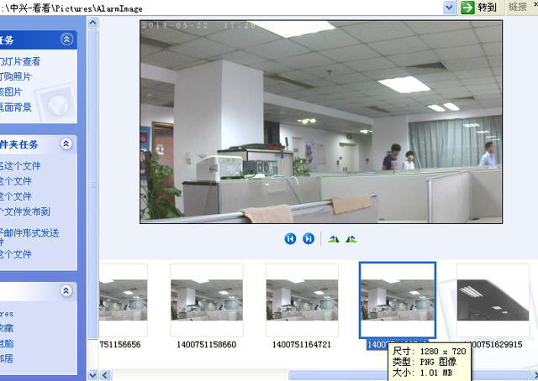Select thumbnail 1400751164721

point(302,300)
